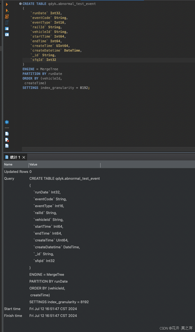Click the Name column header
195x332 pixels.
click(8, 164)
